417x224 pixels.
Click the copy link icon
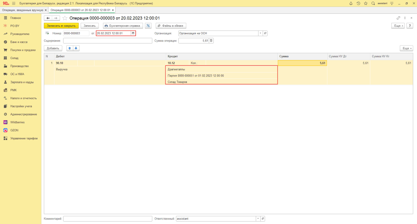click(398, 18)
